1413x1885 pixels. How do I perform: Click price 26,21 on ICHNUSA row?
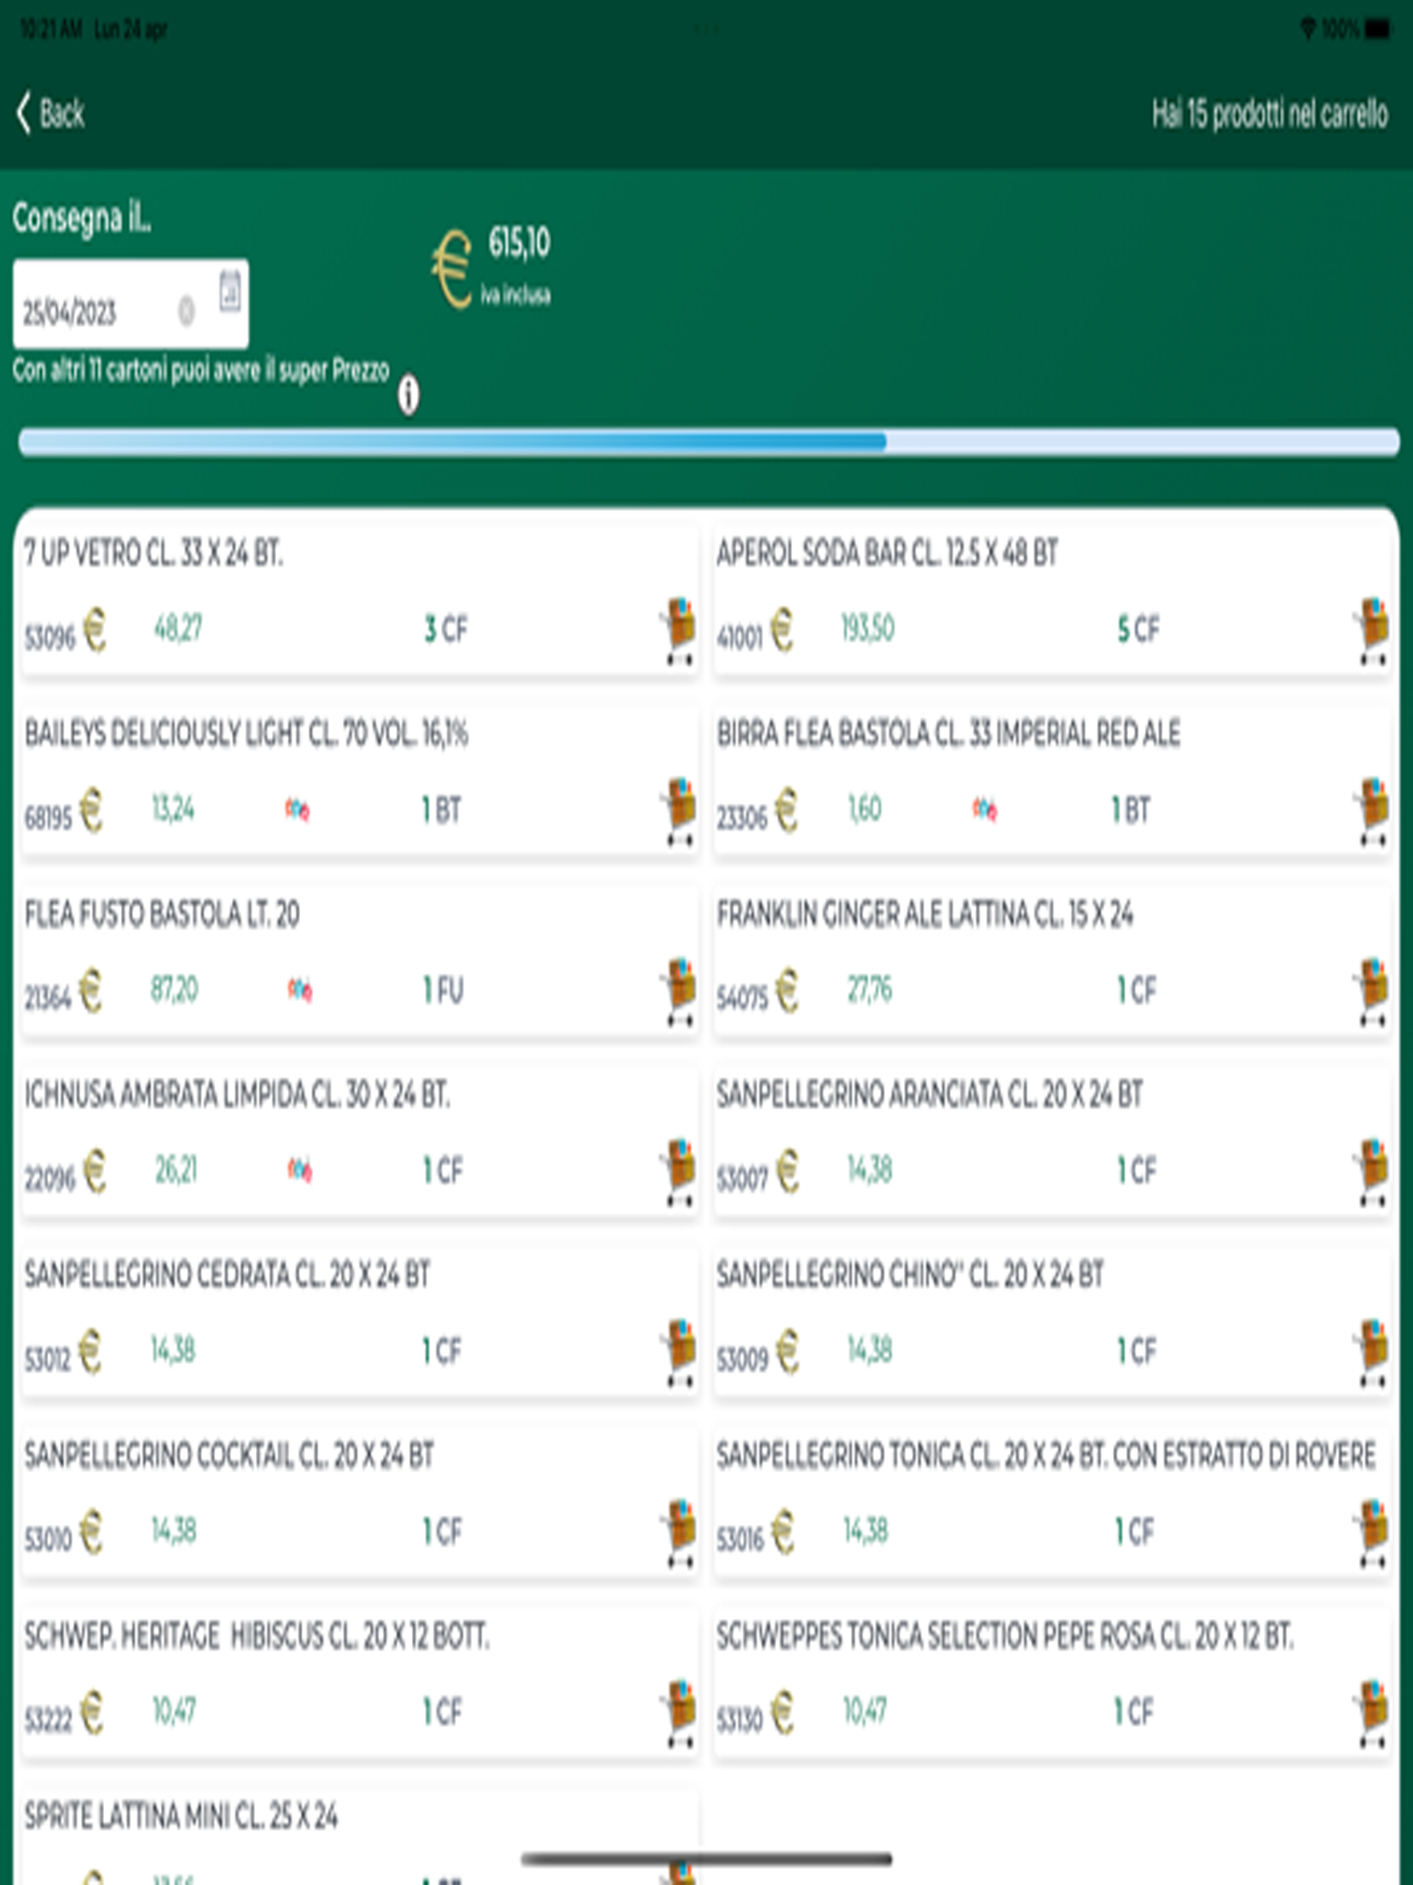tap(177, 1171)
